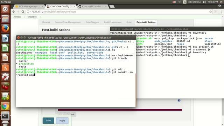Click the URL address bar
Screen dimensions: 224x126
[x=119, y=12]
